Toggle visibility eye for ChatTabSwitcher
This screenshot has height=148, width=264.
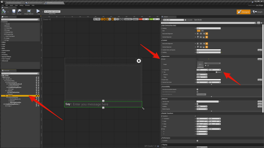point(39,92)
